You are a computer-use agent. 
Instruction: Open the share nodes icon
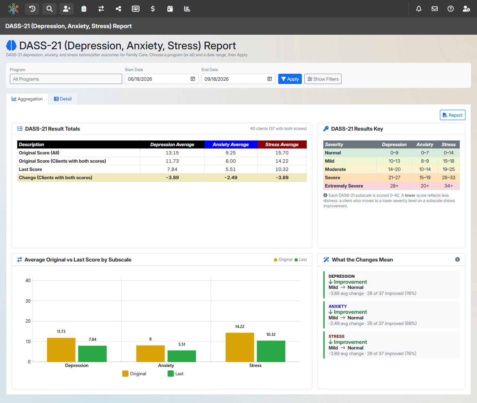(x=118, y=9)
